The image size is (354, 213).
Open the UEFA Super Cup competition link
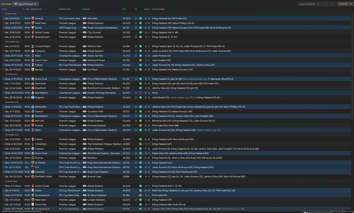point(67,28)
